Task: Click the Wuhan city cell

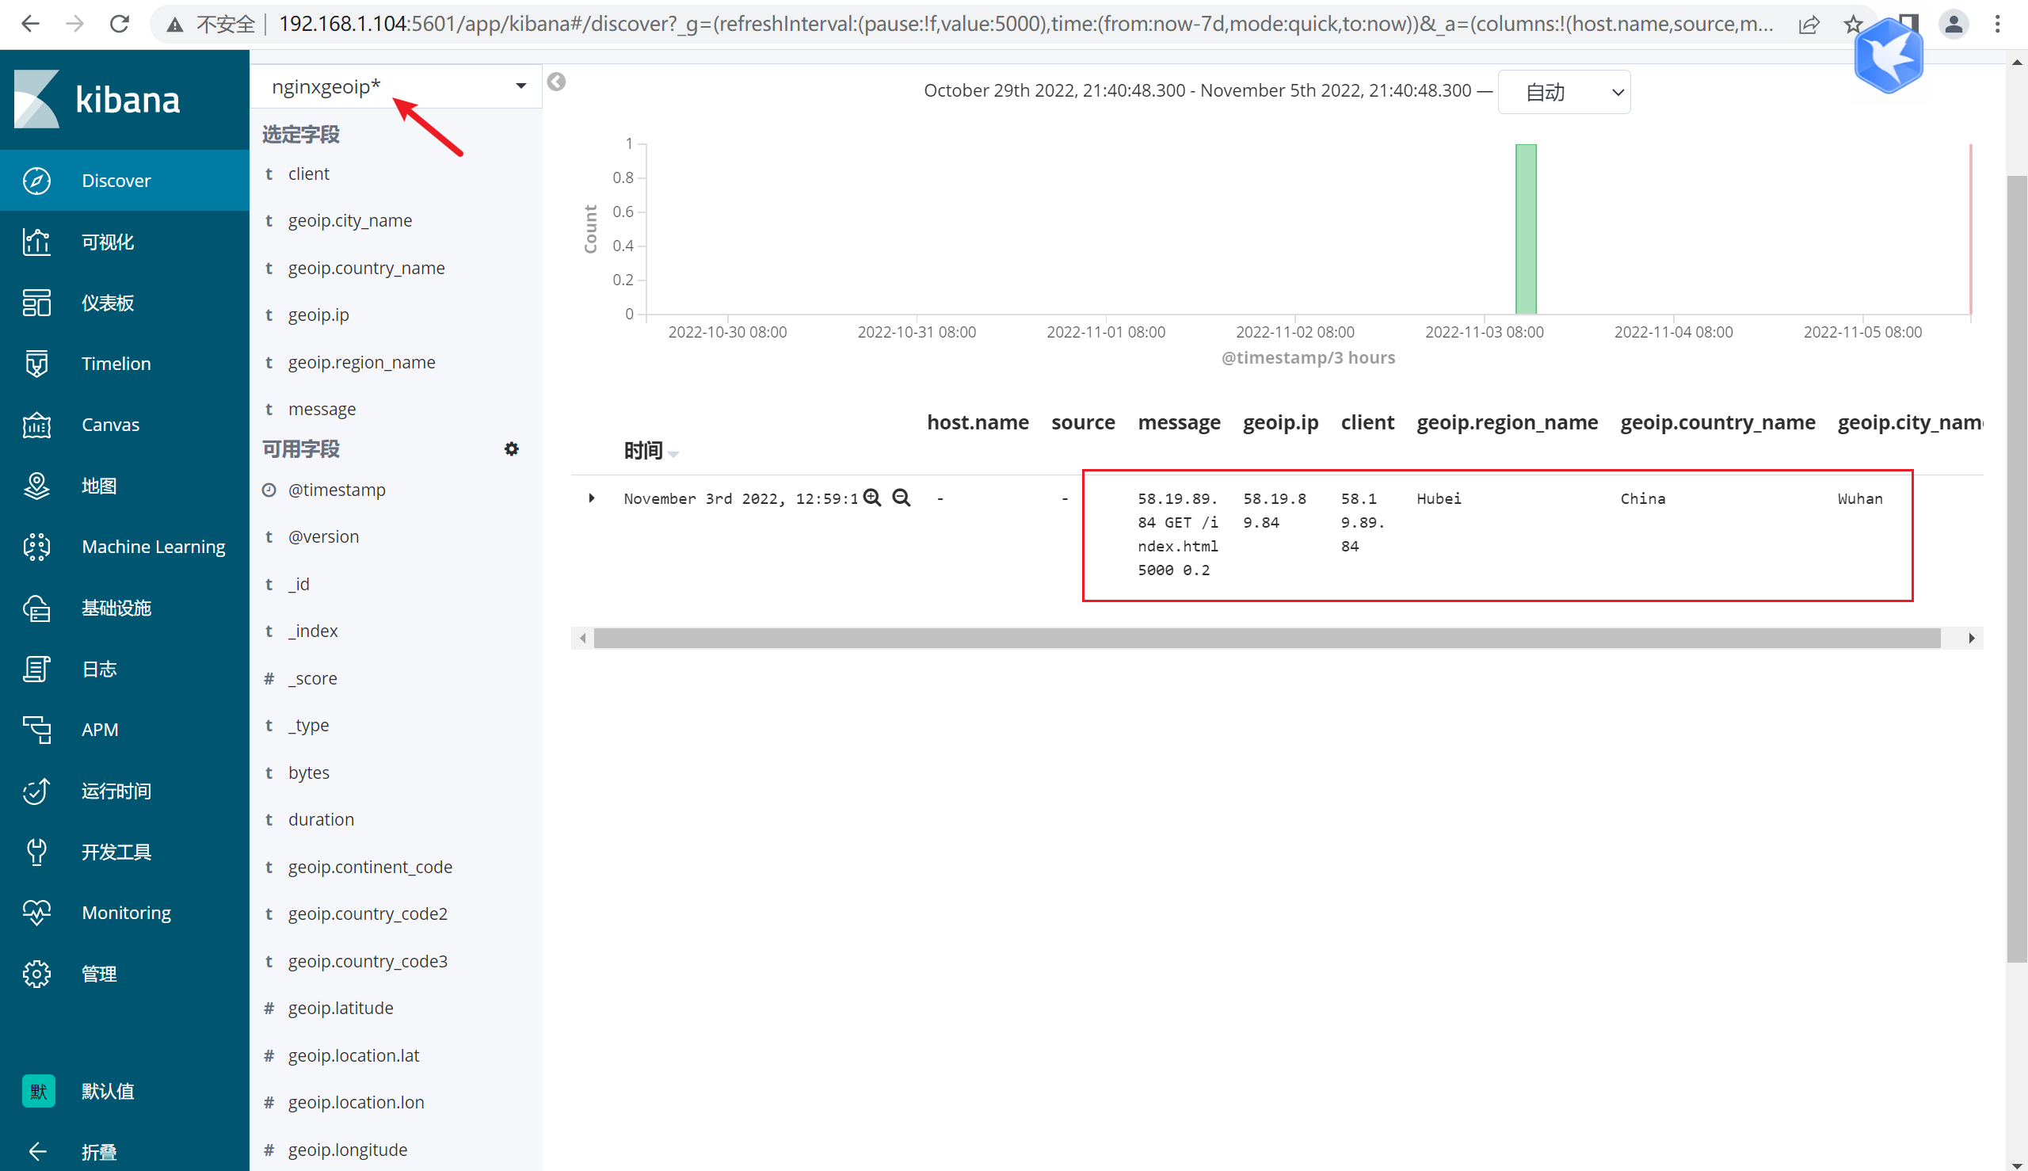Action: coord(1859,498)
